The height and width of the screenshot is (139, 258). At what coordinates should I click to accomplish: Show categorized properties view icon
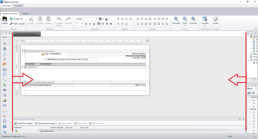(x=249, y=93)
